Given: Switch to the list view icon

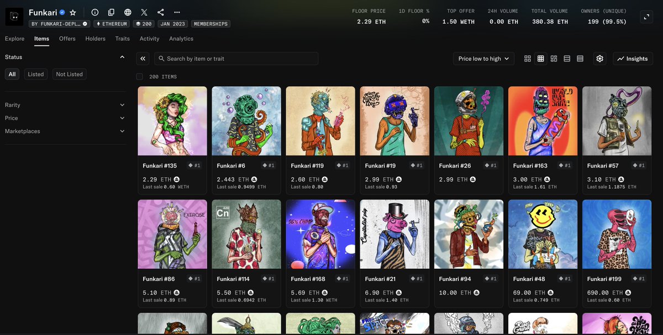Looking at the screenshot, I should (x=567, y=59).
